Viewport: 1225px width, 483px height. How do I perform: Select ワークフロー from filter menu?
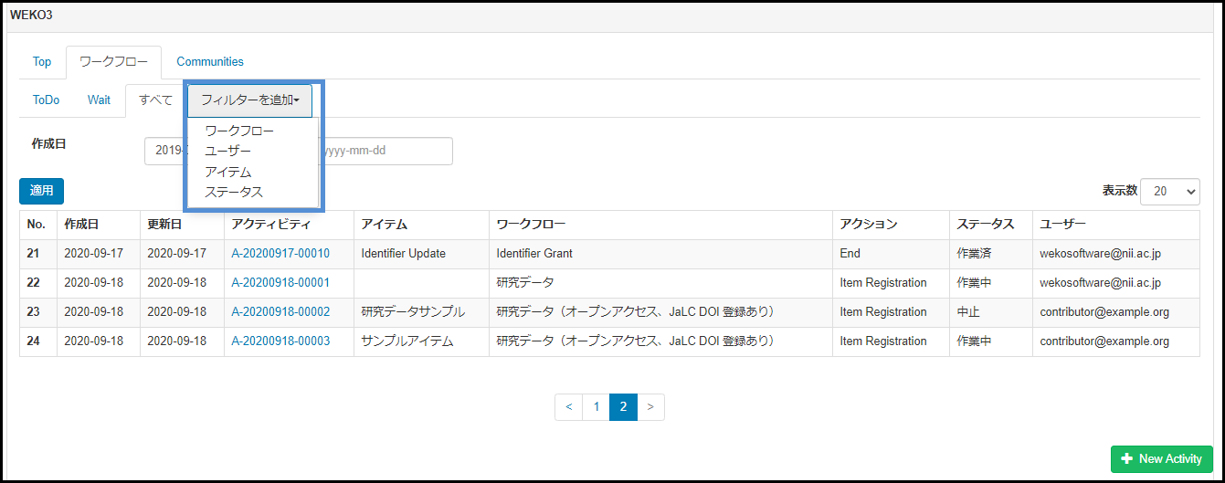pyautogui.click(x=239, y=131)
